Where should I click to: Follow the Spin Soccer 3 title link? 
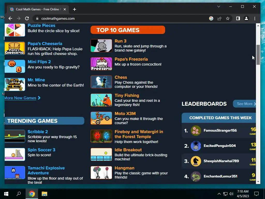[x=41, y=150]
